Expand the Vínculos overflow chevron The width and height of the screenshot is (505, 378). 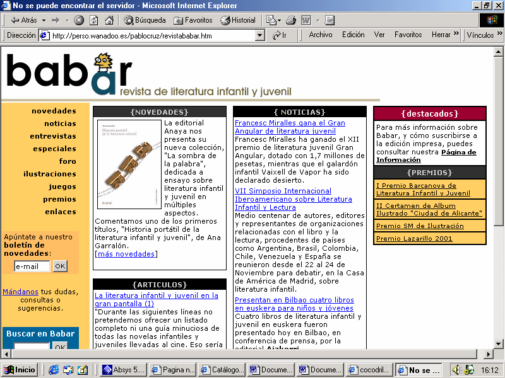[x=499, y=33]
